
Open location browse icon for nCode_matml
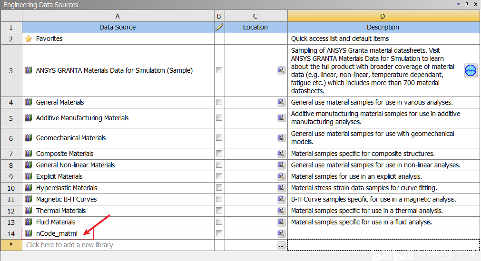pyautogui.click(x=281, y=233)
